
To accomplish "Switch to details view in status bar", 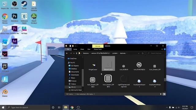I will pyautogui.click(x=161, y=94).
